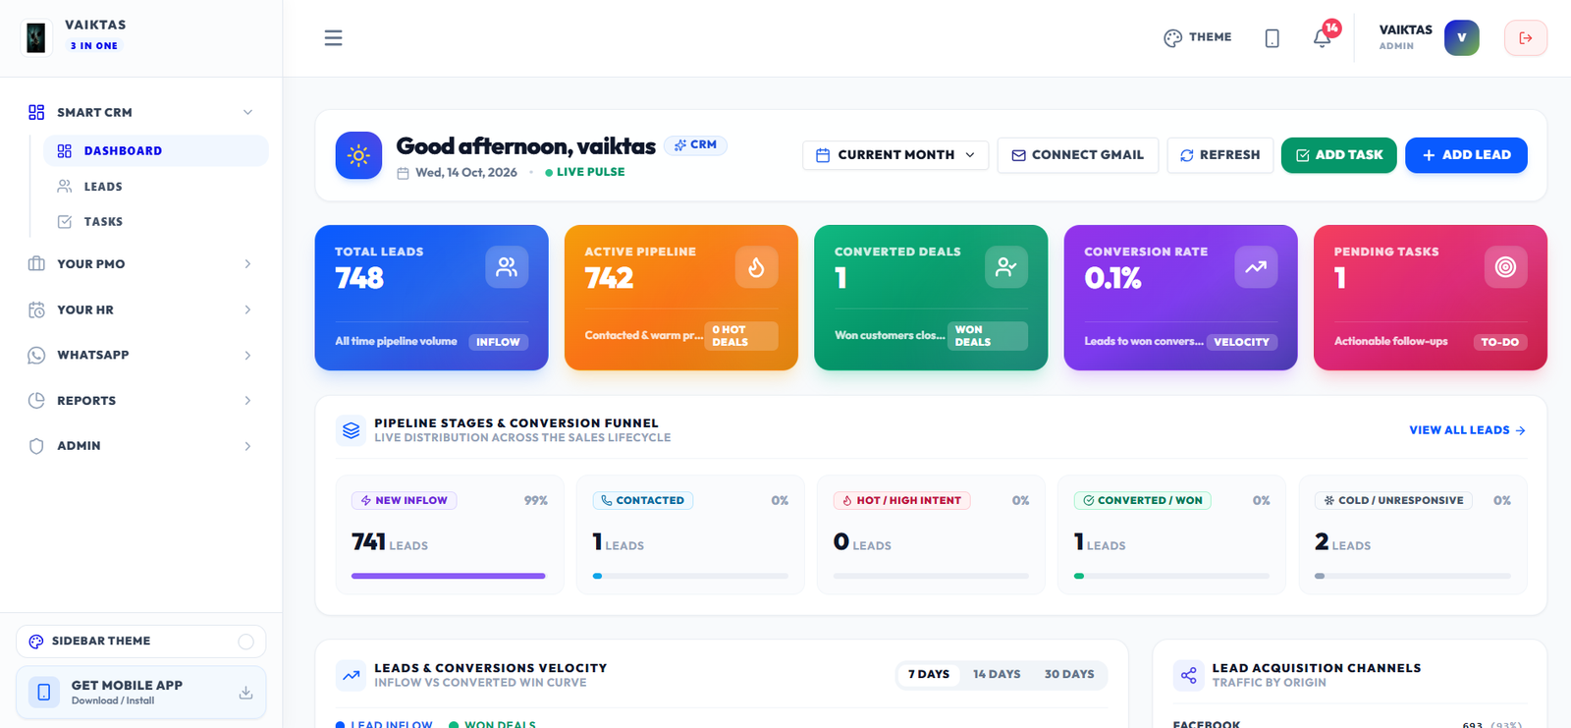This screenshot has height=728, width=1571.
Task: Expand the Reports menu chevron
Action: (247, 400)
